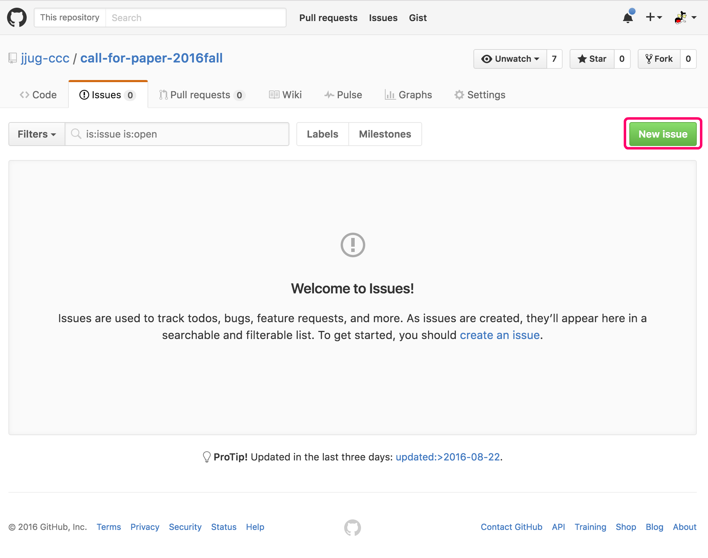The width and height of the screenshot is (708, 558).
Task: Create a New issue with green button
Action: click(663, 134)
